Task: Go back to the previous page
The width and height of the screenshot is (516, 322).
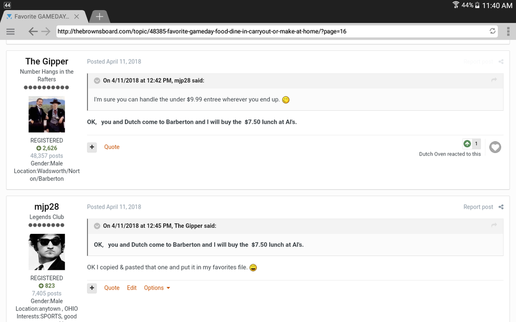Action: pyautogui.click(x=33, y=31)
